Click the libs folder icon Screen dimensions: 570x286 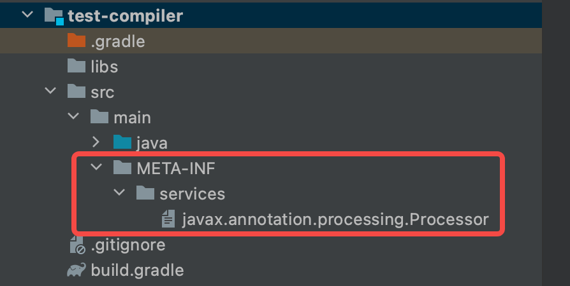click(x=76, y=66)
